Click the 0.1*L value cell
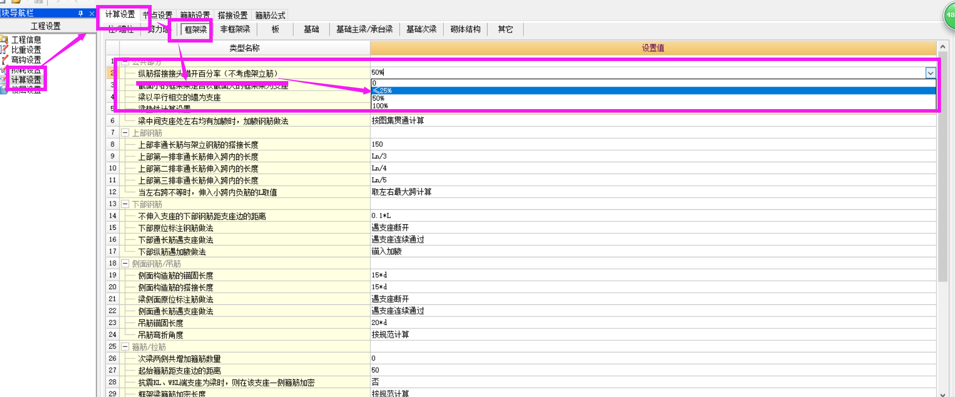 point(653,216)
